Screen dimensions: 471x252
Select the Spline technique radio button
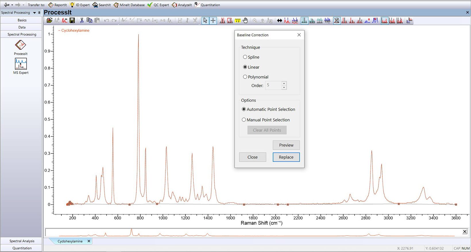click(x=245, y=57)
